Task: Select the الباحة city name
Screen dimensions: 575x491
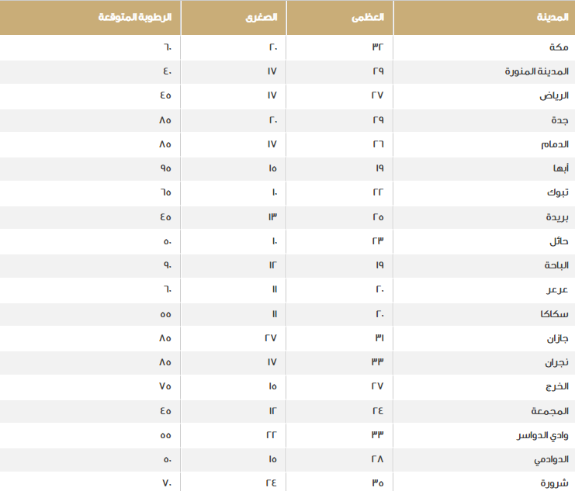Action: [556, 265]
